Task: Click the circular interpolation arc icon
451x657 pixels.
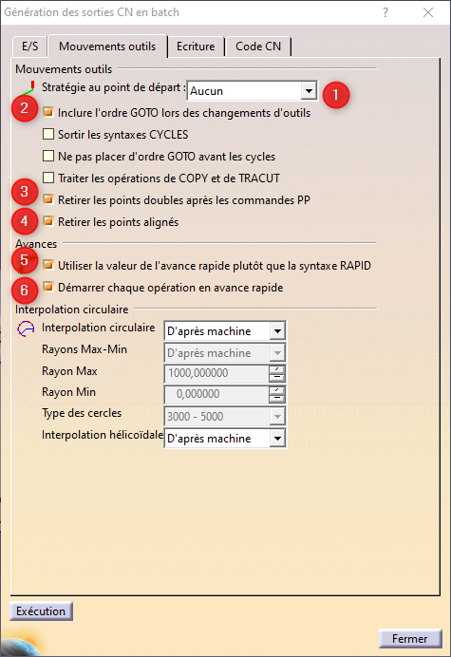Action: [x=26, y=328]
